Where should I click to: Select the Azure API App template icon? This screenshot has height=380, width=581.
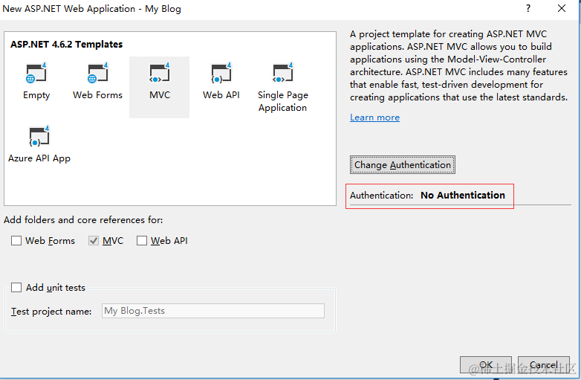(x=39, y=136)
